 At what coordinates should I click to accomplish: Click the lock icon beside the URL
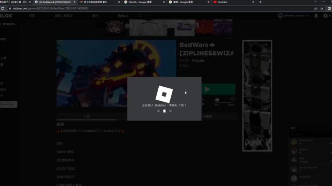click(x=10, y=8)
